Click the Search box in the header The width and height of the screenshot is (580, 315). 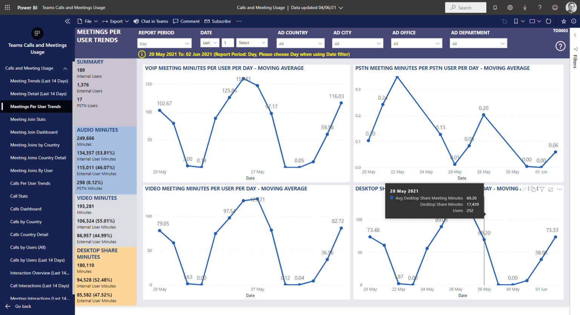(466, 8)
